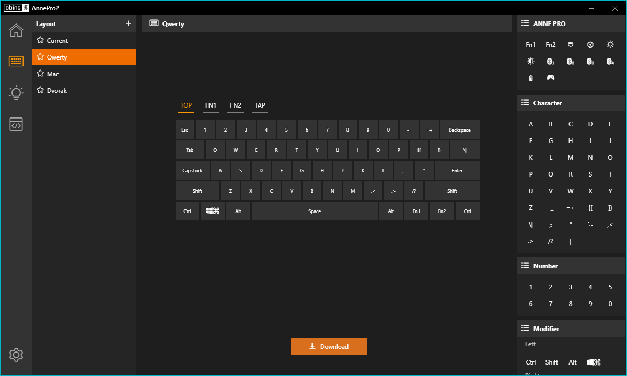Click the M key on keyboard layout
The image size is (627, 376).
[x=353, y=191]
